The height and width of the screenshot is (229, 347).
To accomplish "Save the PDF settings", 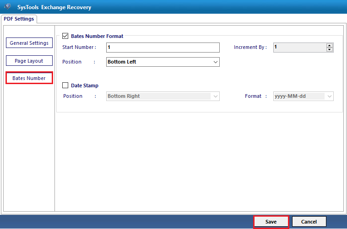I will coord(271,222).
